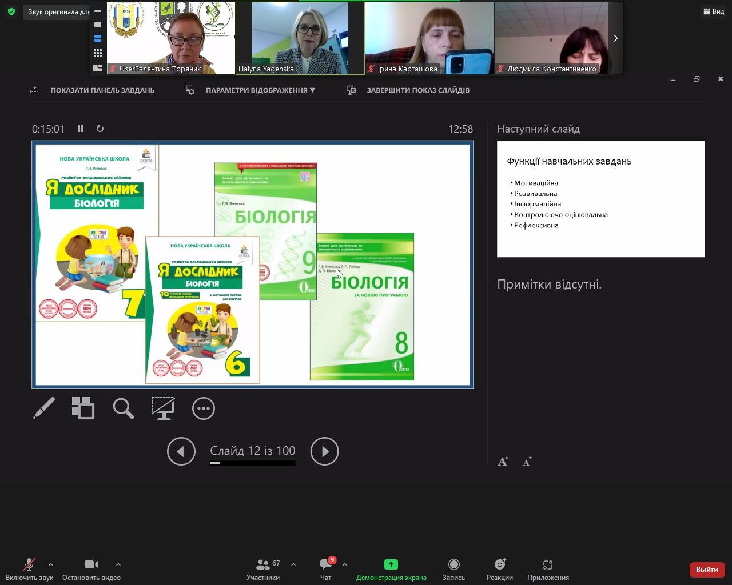The image size is (732, 585).
Task: Click the magnifier zoom into slide tool
Action: point(123,408)
